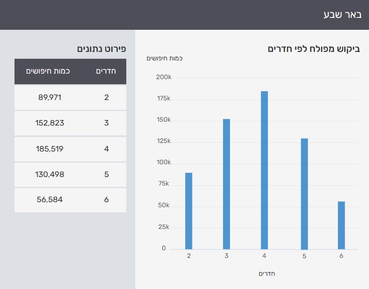Select the 56,584 value in table

point(50,200)
